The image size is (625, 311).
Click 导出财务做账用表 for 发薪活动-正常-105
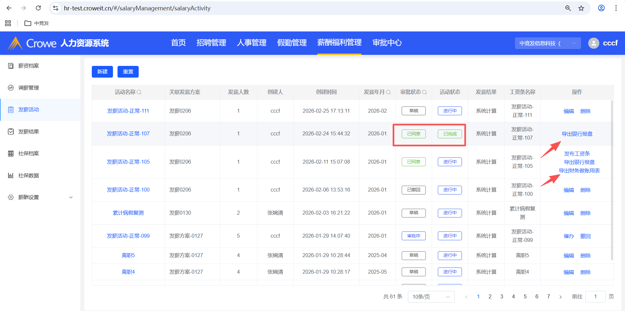tap(579, 171)
